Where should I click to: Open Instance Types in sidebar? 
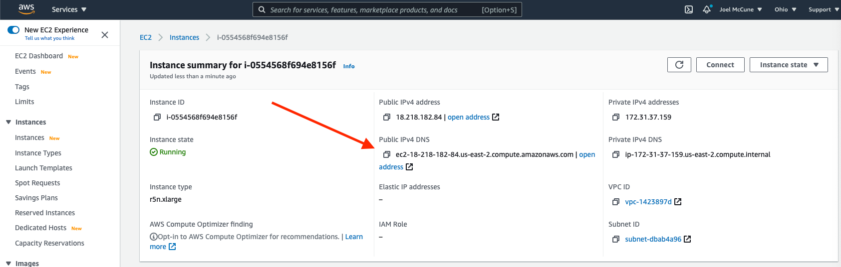coord(38,153)
